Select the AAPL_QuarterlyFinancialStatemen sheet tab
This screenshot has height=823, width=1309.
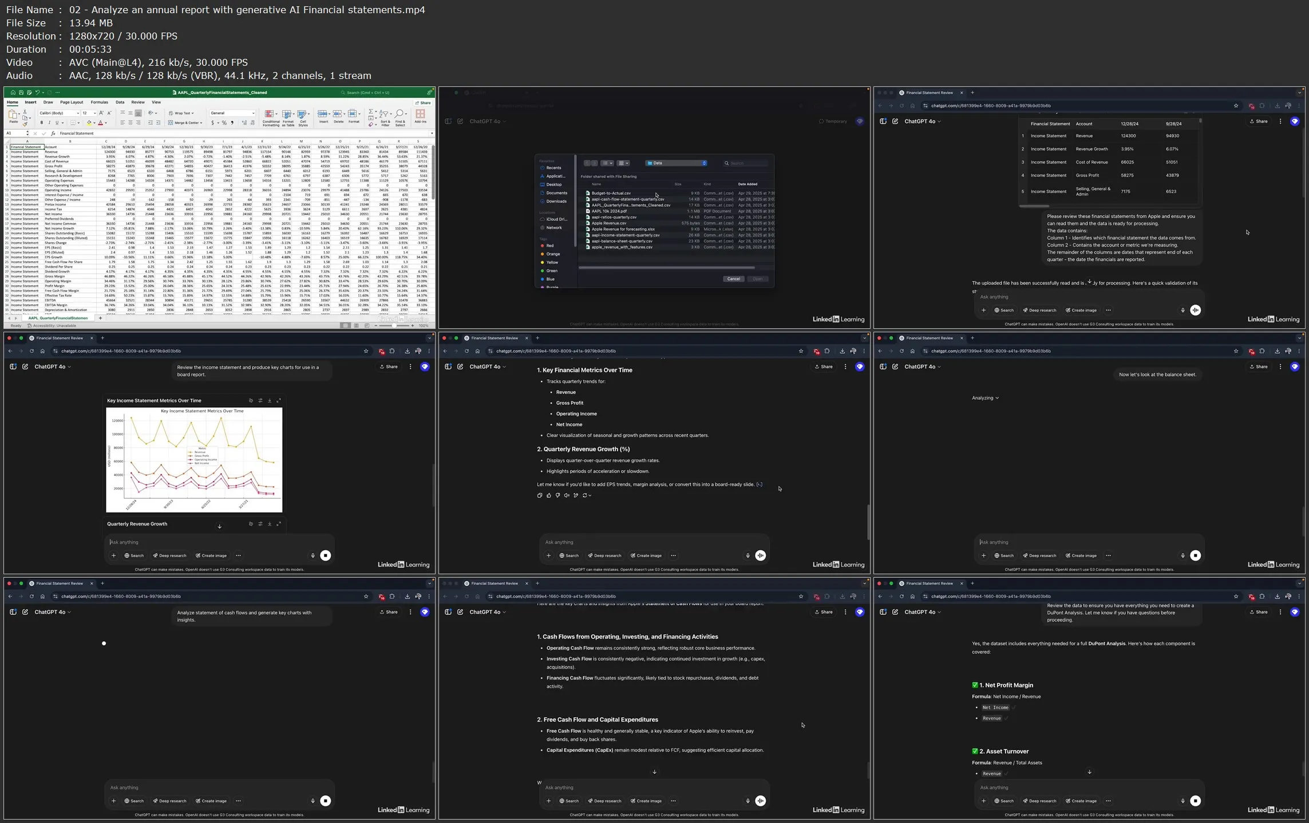point(58,318)
